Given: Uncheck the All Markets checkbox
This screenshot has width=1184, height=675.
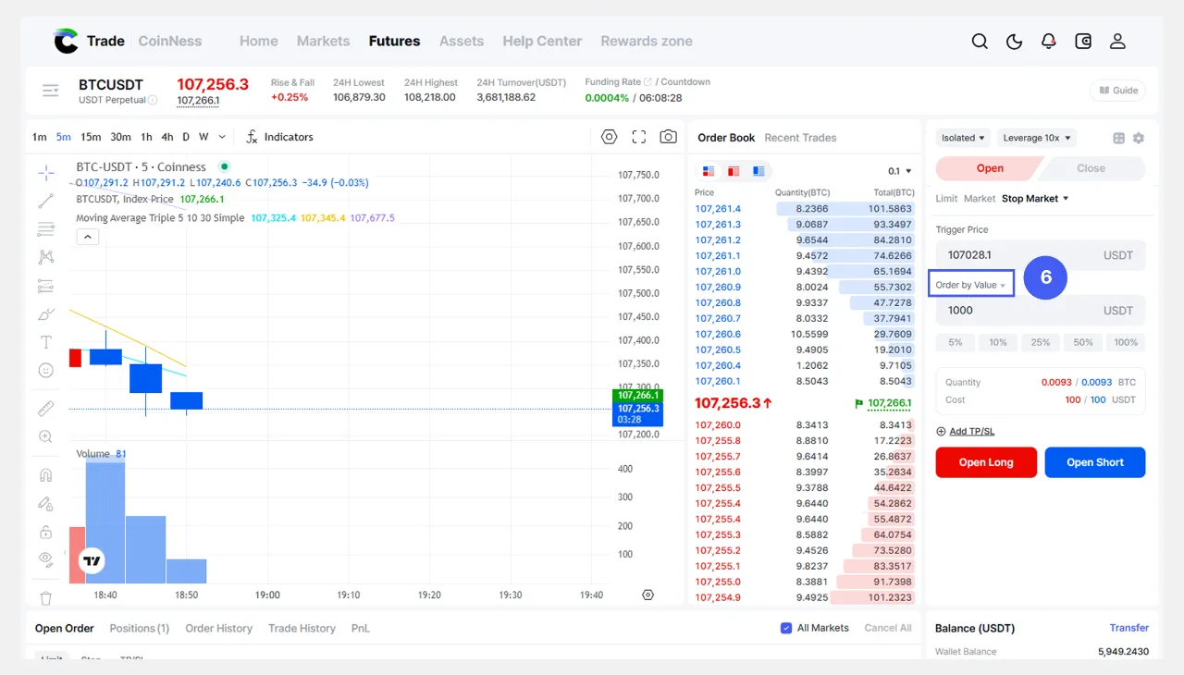Looking at the screenshot, I should pos(786,628).
